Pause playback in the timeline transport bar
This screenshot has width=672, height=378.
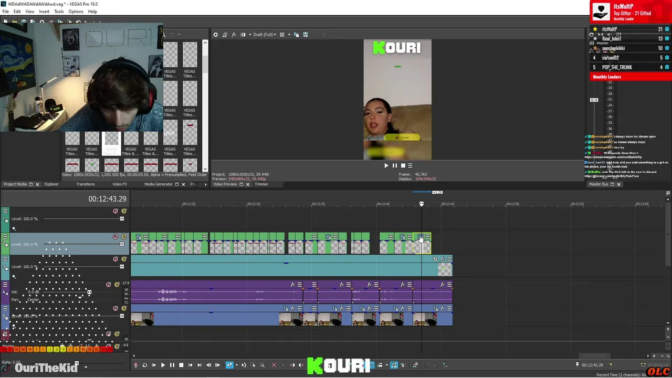tap(172, 365)
